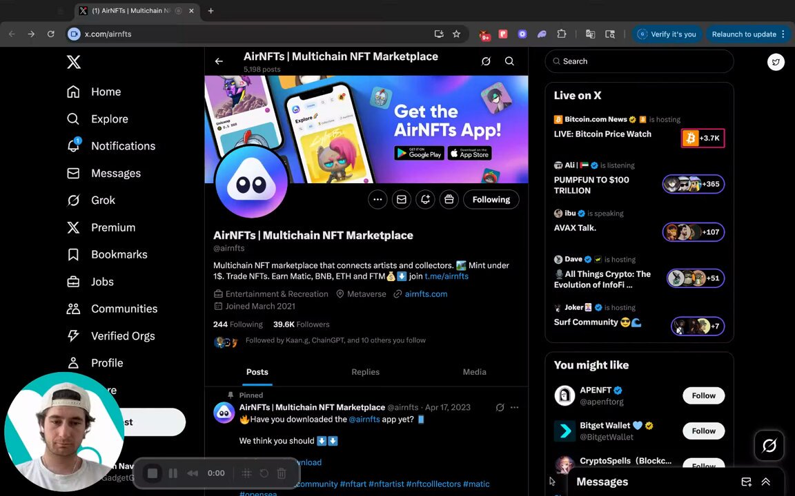Open a new browser tab with plus
The image size is (795, 496).
click(210, 10)
